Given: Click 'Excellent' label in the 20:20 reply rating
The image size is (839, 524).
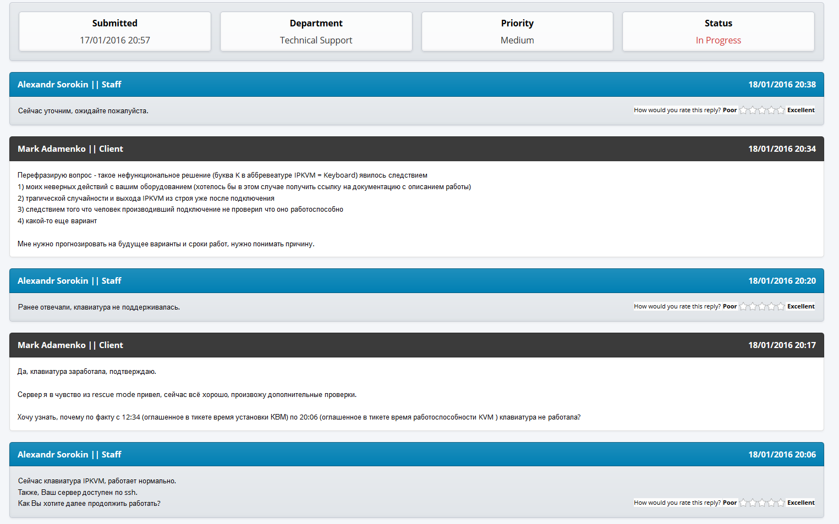Looking at the screenshot, I should point(801,306).
